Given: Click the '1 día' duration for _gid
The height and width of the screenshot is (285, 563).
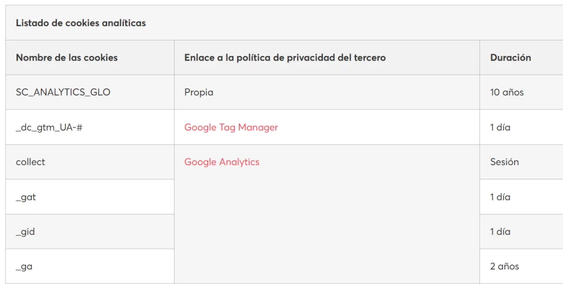Looking at the screenshot, I should [500, 232].
